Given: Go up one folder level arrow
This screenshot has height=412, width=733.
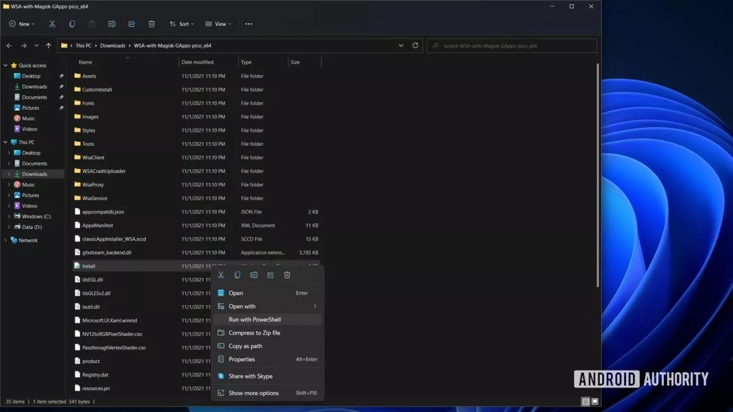Looking at the screenshot, I should pyautogui.click(x=48, y=45).
